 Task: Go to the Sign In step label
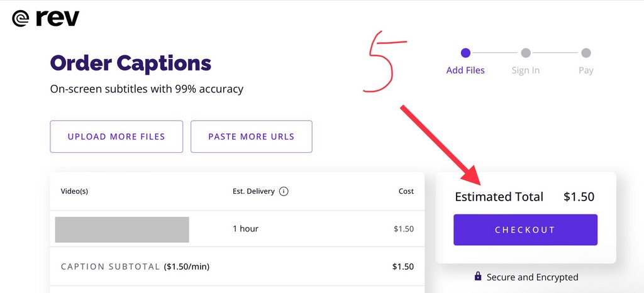(x=526, y=70)
